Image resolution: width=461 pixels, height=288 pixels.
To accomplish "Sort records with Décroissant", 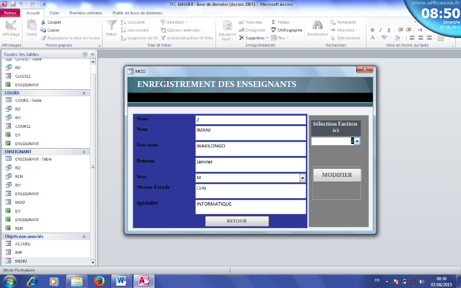I will coord(135,30).
